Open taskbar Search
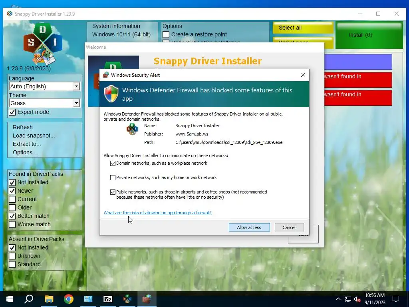This screenshot has height=307, width=409. pyautogui.click(x=29, y=299)
